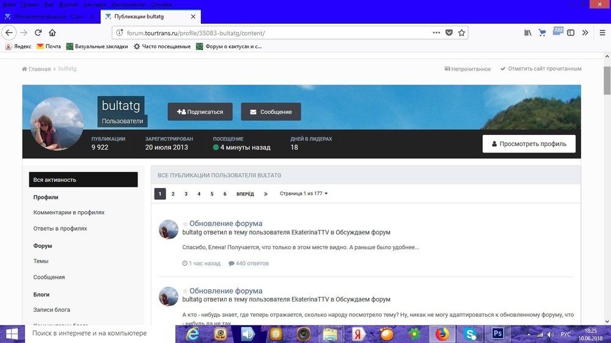This screenshot has width=611, height=343.
Task: Expand the toolbar overflow chevrons
Action: [x=585, y=33]
